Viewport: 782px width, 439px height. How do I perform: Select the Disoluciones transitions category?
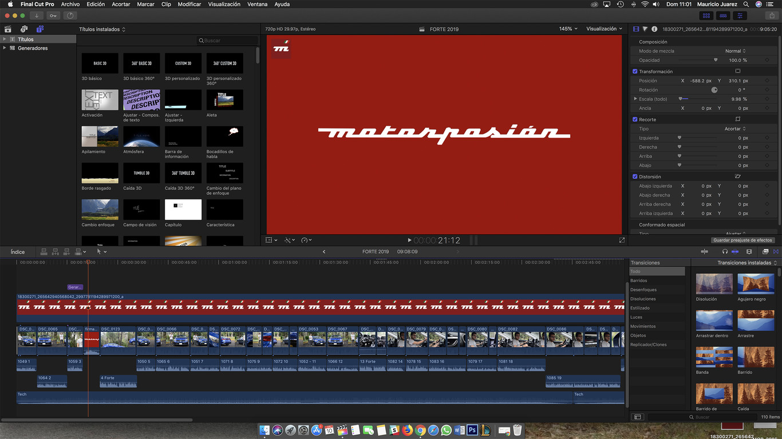coord(657,299)
